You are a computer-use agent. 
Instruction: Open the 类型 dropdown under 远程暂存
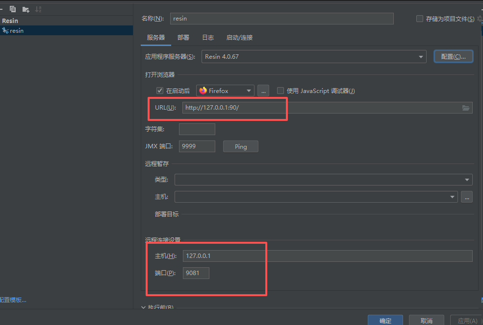468,179
